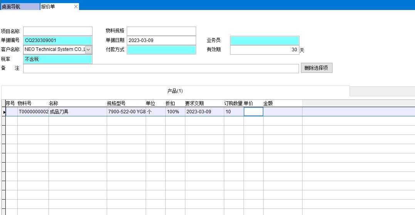Select the 单据编号 field CQ230309001
Viewport: 415px width, 215px height.
(58, 40)
